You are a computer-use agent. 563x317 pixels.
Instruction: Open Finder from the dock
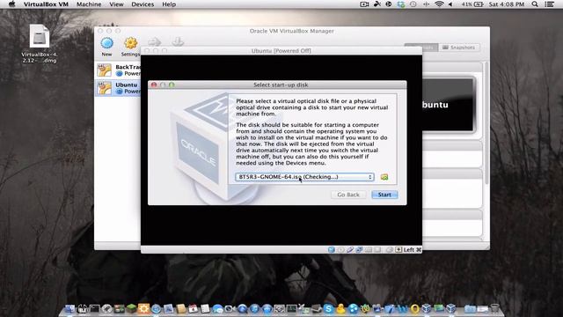[70, 309]
